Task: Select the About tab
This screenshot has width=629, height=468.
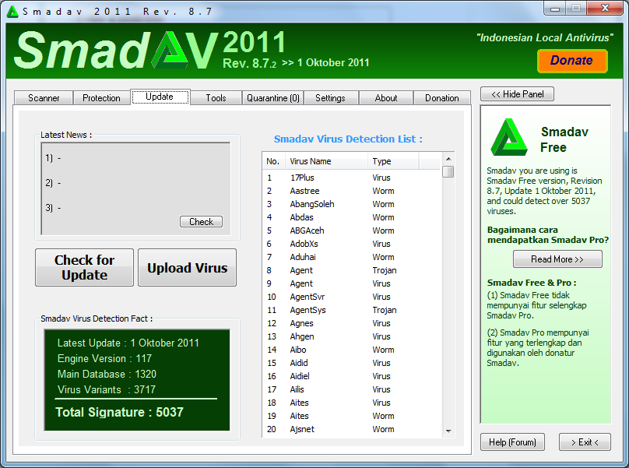Action: [386, 98]
